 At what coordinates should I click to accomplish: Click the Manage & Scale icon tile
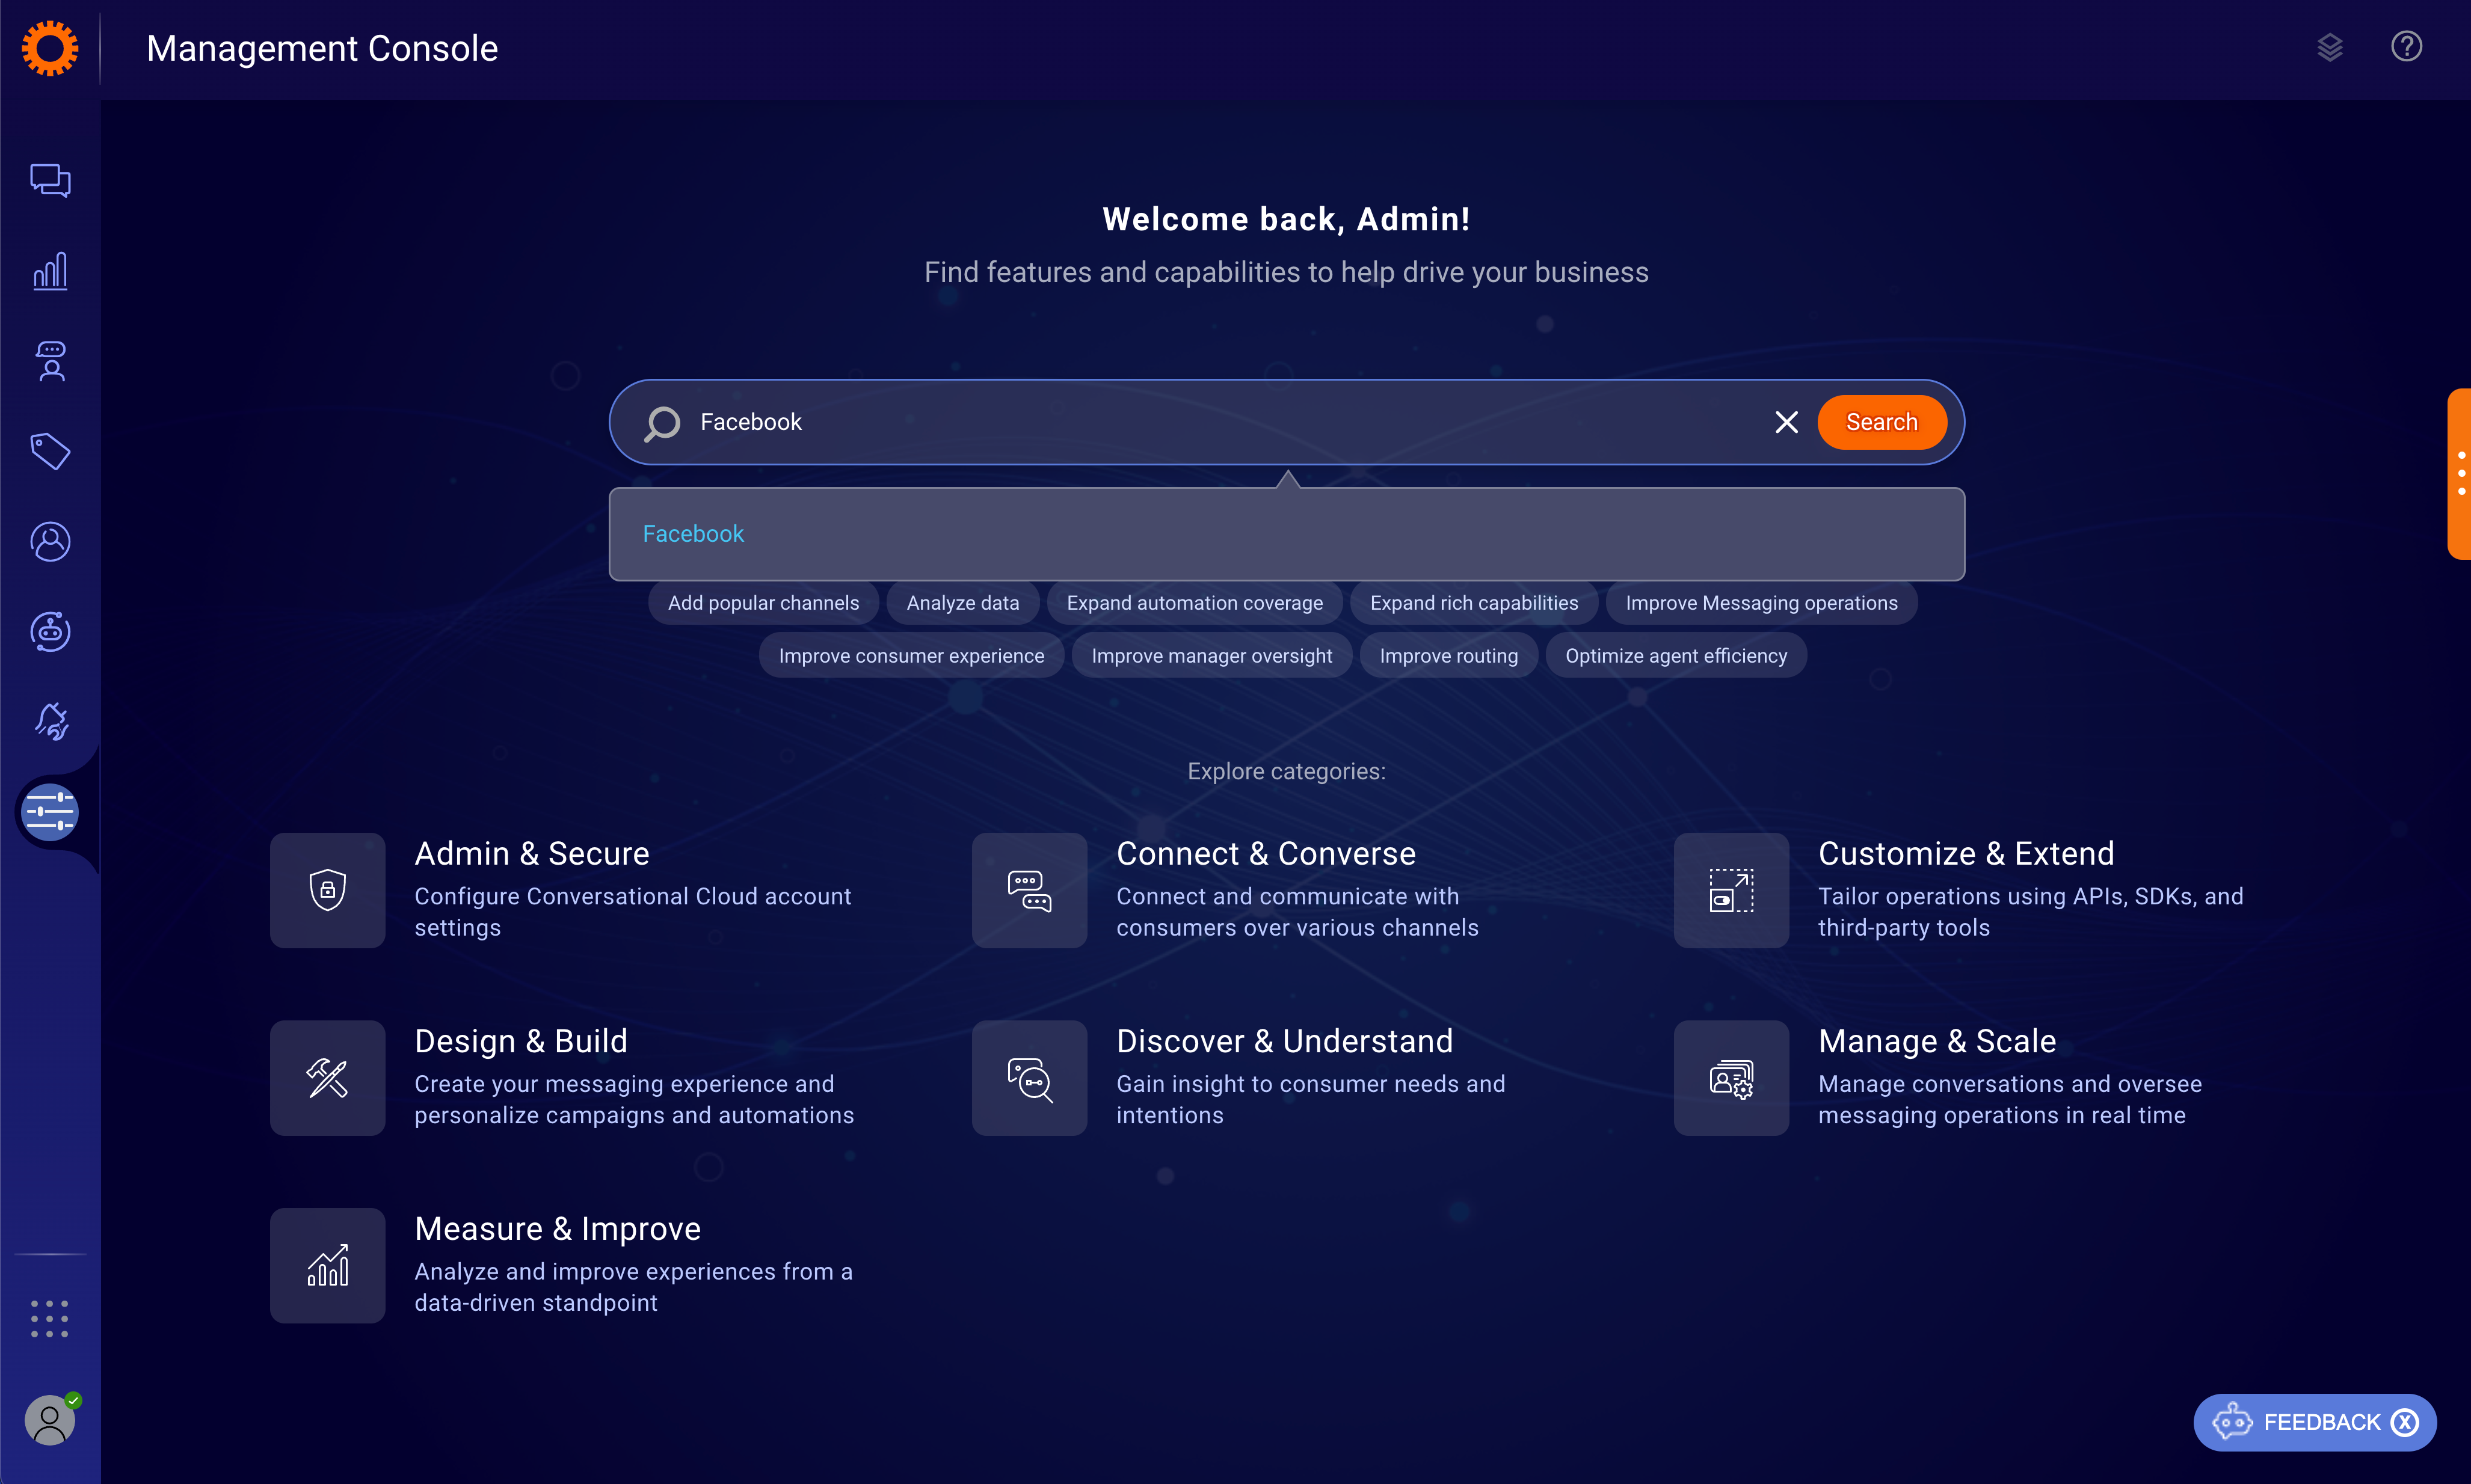tap(1732, 1078)
